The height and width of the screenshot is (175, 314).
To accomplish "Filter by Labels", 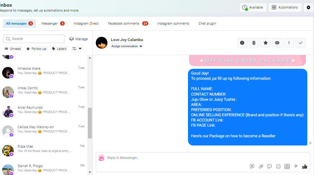I will pos(59,49).
